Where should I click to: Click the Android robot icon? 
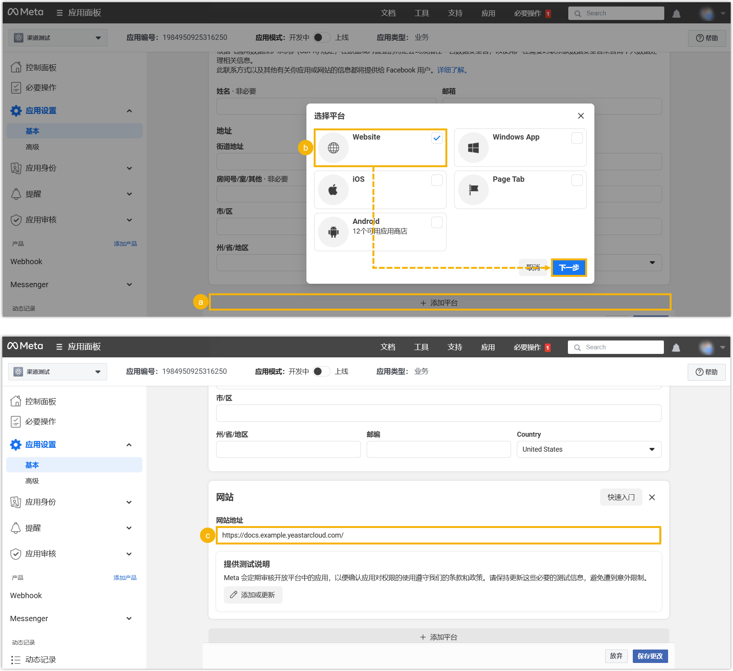point(333,232)
